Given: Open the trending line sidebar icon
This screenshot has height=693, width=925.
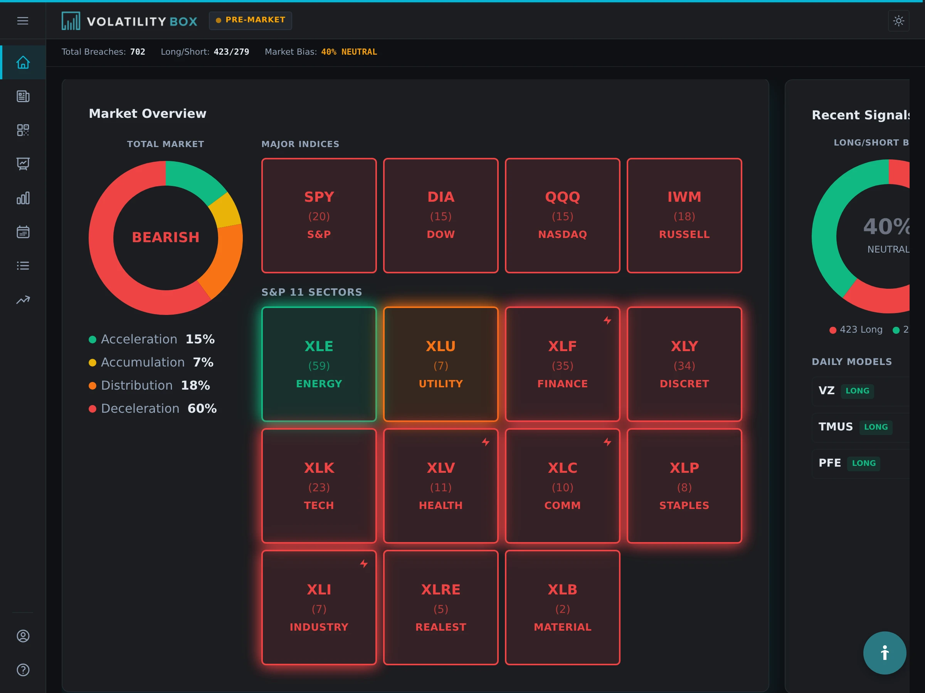Looking at the screenshot, I should point(23,300).
